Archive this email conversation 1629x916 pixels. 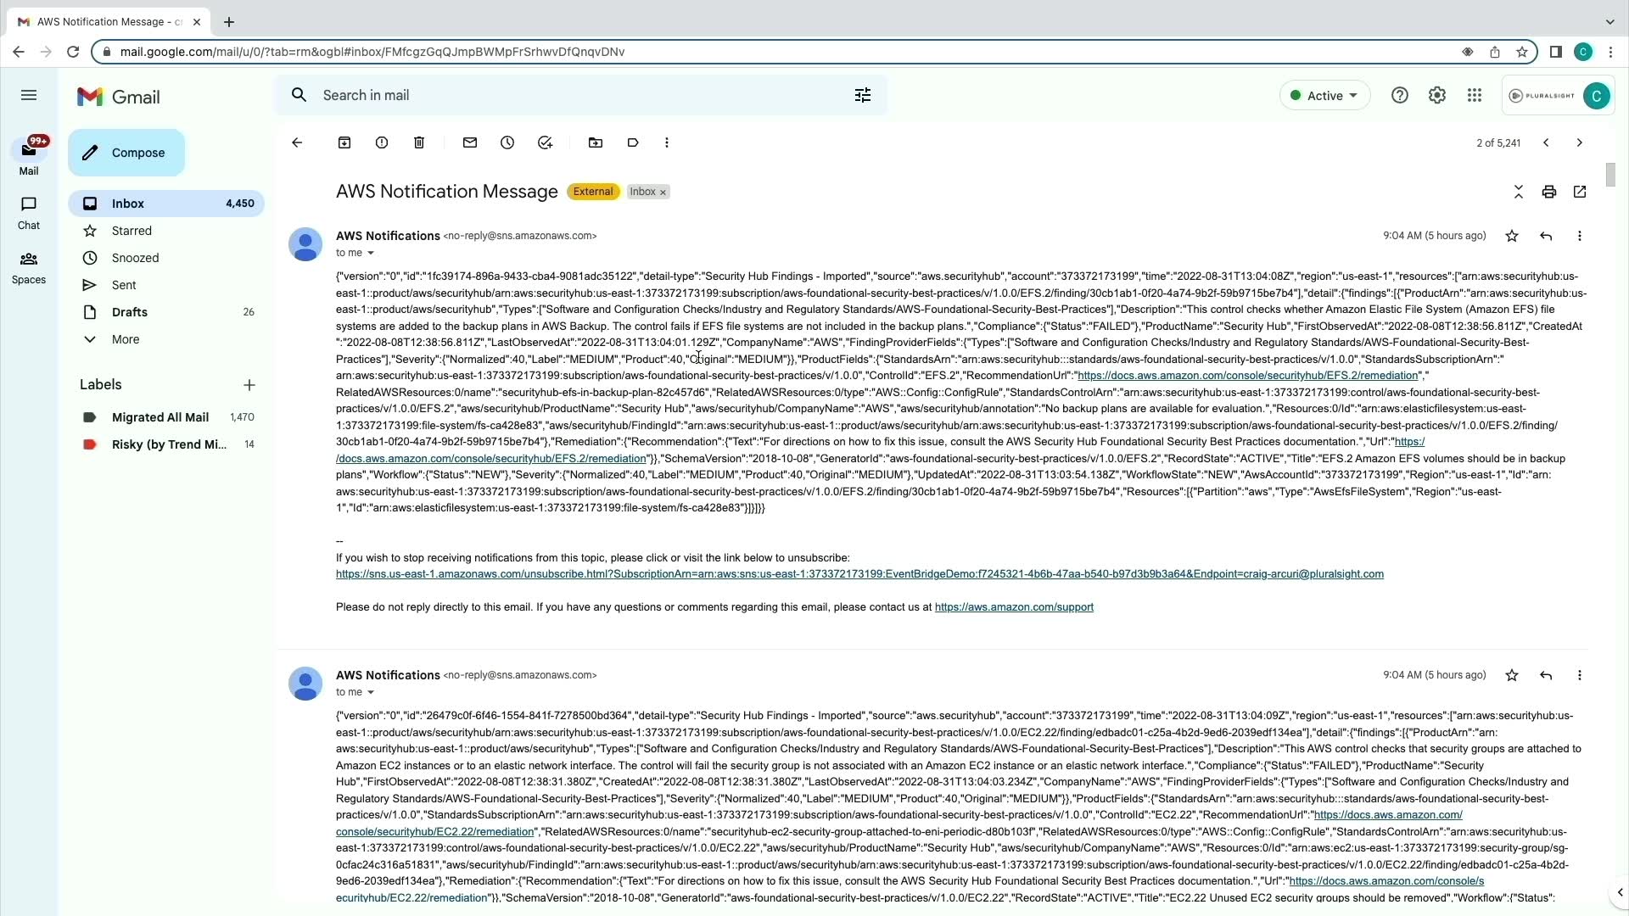(x=344, y=142)
